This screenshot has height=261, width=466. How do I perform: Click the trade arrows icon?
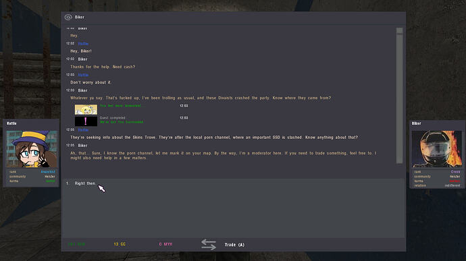209,244
